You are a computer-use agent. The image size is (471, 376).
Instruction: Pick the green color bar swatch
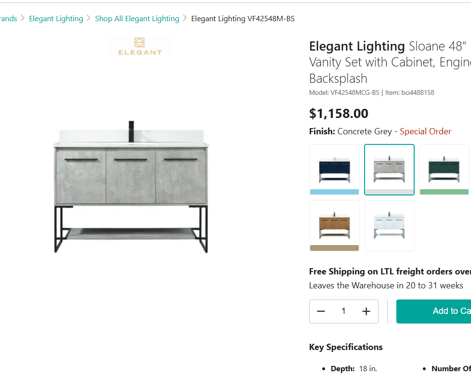click(444, 192)
